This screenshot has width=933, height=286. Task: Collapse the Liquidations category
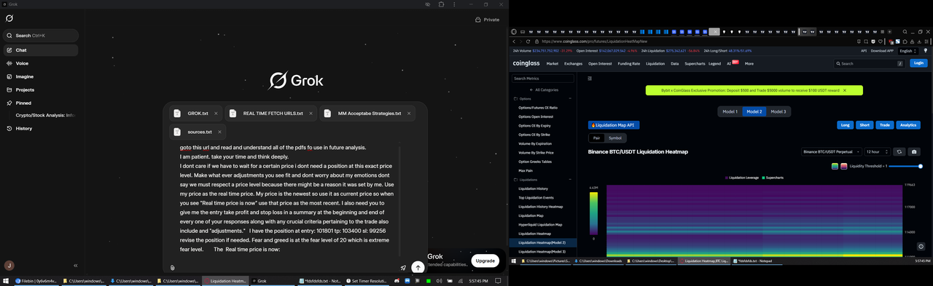(570, 179)
